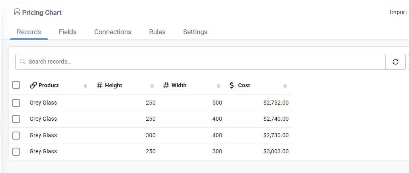Switch to the Fields tab
Image resolution: width=409 pixels, height=173 pixels.
[67, 32]
